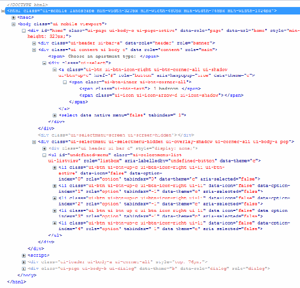
Task: Expand the li with data-option-index="4"
Action: coord(55,223)
